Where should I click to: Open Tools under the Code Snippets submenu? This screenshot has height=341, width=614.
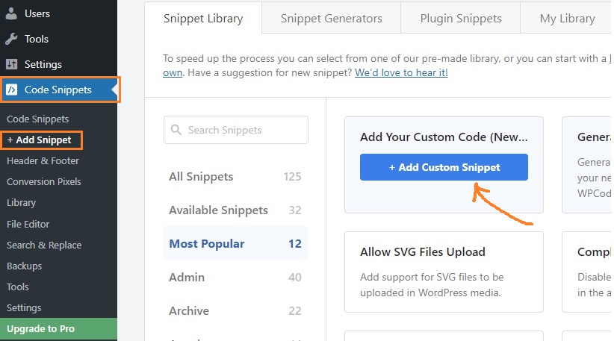pos(18,287)
